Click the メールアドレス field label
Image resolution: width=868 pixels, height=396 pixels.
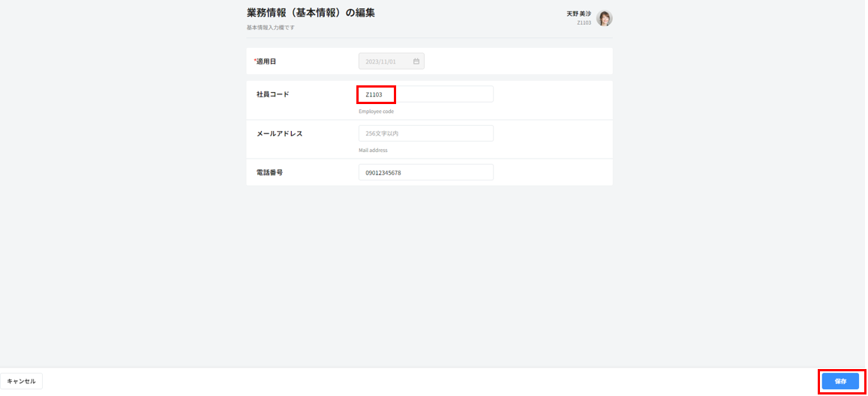[279, 133]
